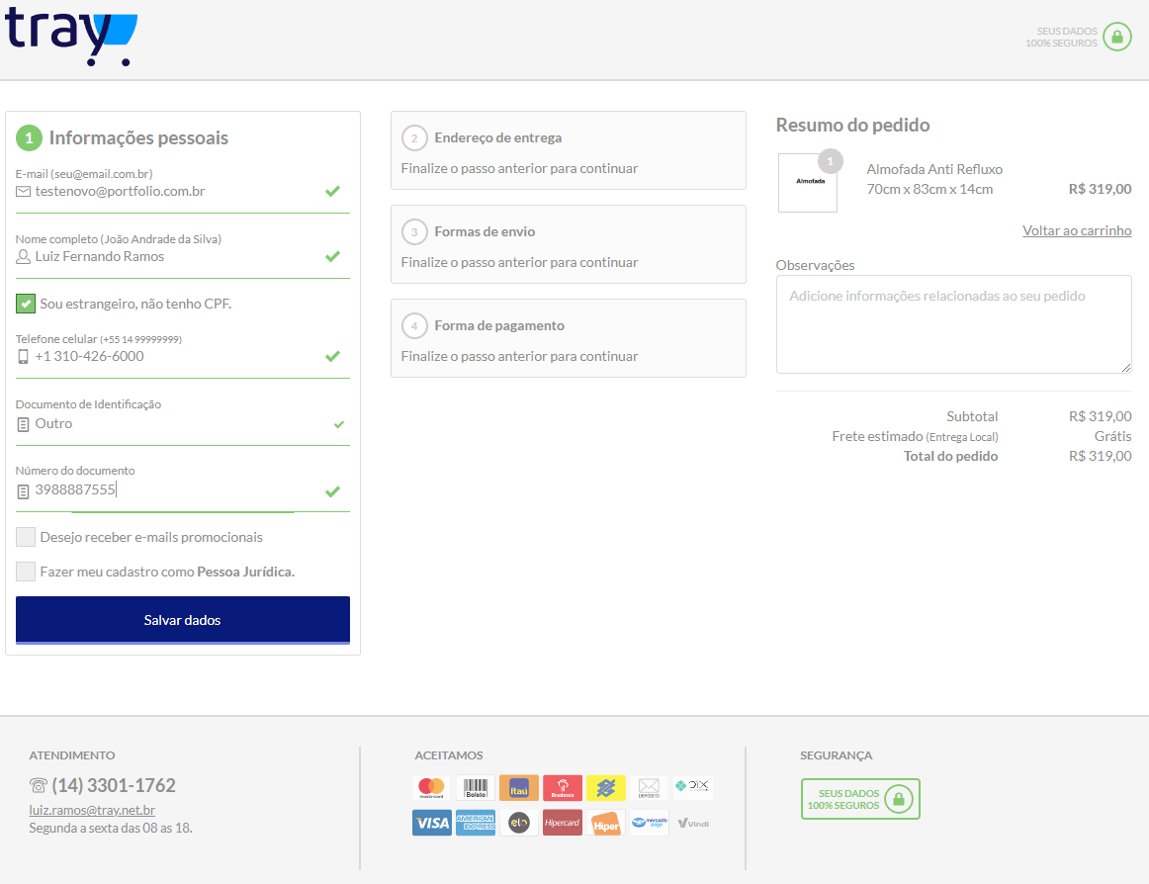Click the Observações text area
Viewport: 1149px width, 884px height.
point(953,324)
